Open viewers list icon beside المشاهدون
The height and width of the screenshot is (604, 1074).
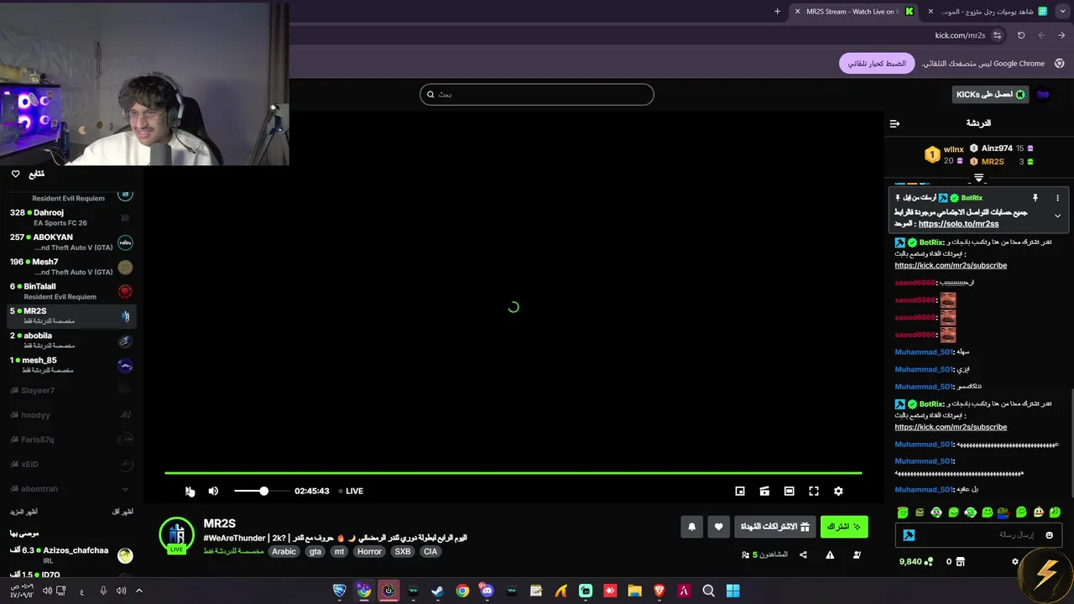point(746,555)
